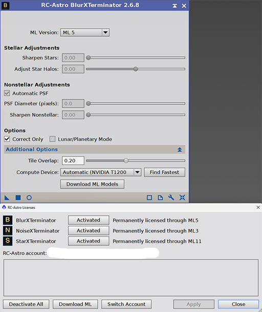Viewport: 262px width, 312px height.
Task: Open the ML Version dropdown
Action: pyautogui.click(x=85, y=32)
